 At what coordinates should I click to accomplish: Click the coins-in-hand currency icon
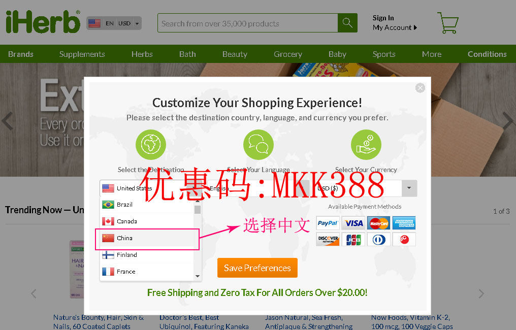(x=366, y=144)
